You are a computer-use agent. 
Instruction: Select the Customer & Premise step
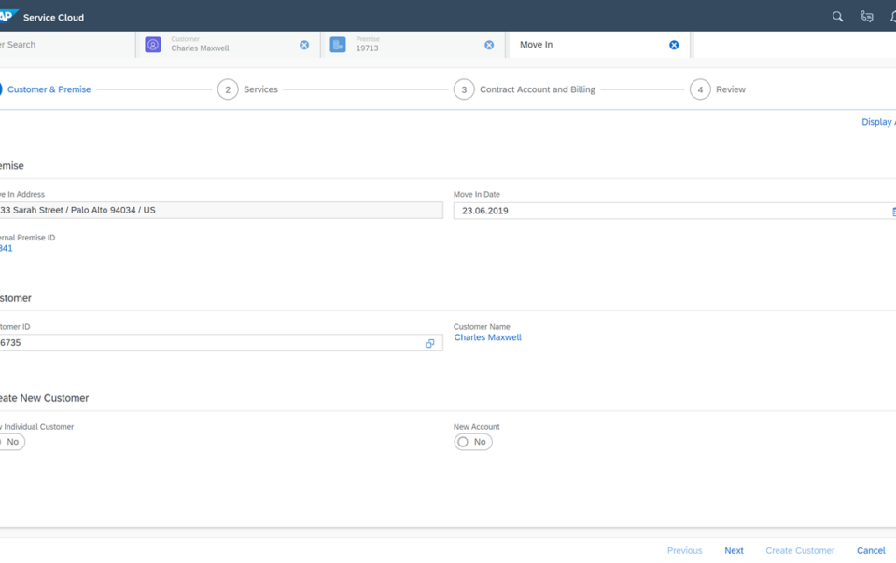46,89
